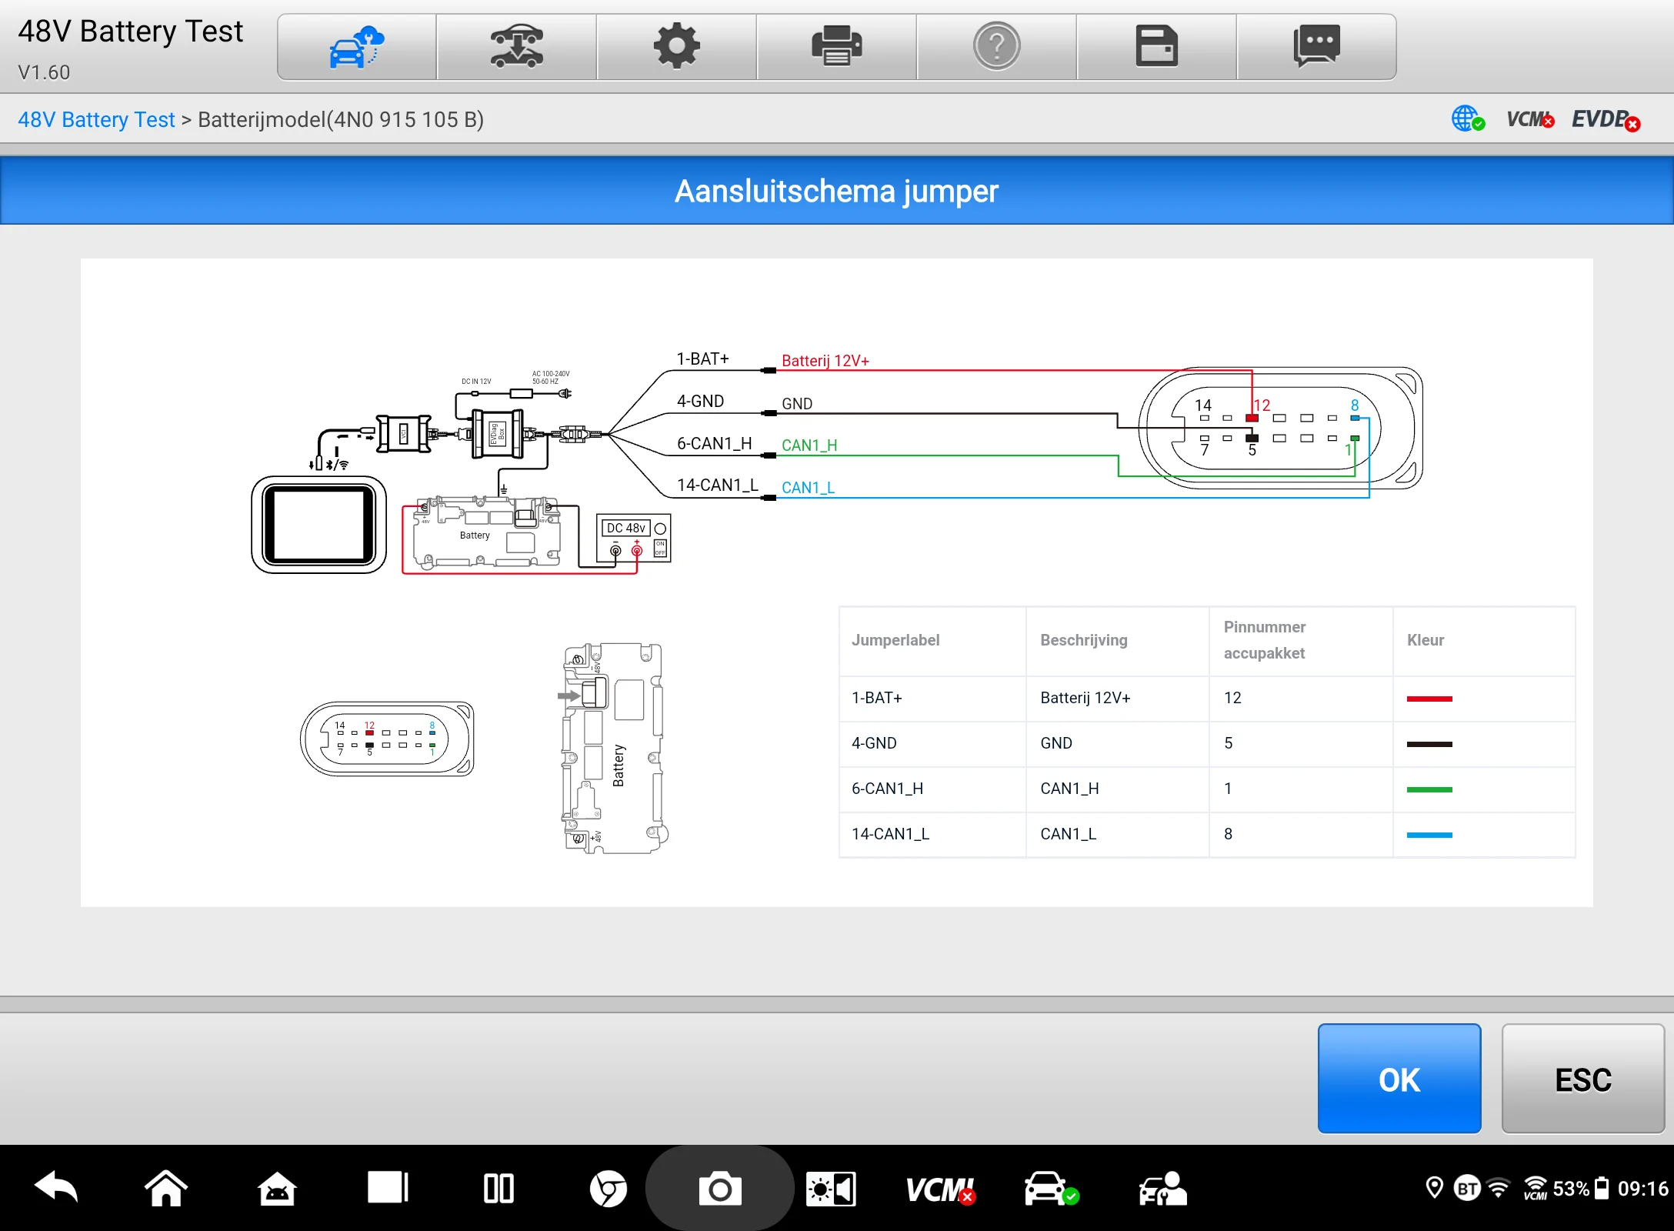Screen dimensions: 1674x1231
Task: Tap the blue CAN1_L wire label
Action: point(808,488)
